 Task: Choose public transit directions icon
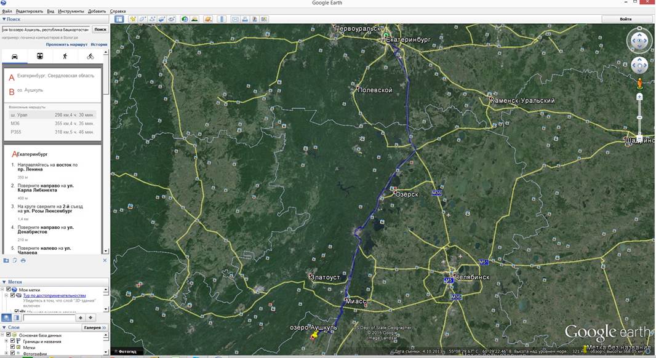click(40, 57)
